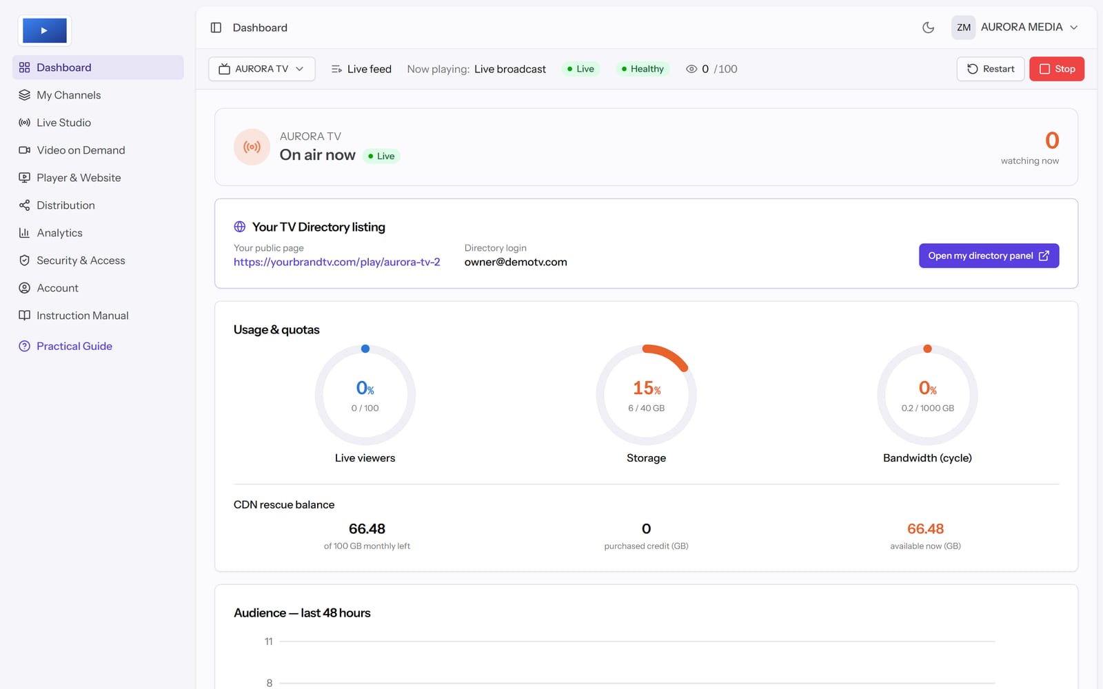Click the Live badge beside On air now
The height and width of the screenshot is (689, 1103).
click(x=381, y=156)
